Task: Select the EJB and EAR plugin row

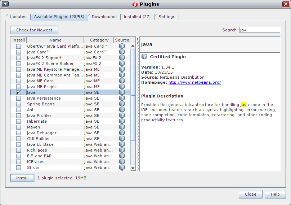Action: tap(70, 156)
